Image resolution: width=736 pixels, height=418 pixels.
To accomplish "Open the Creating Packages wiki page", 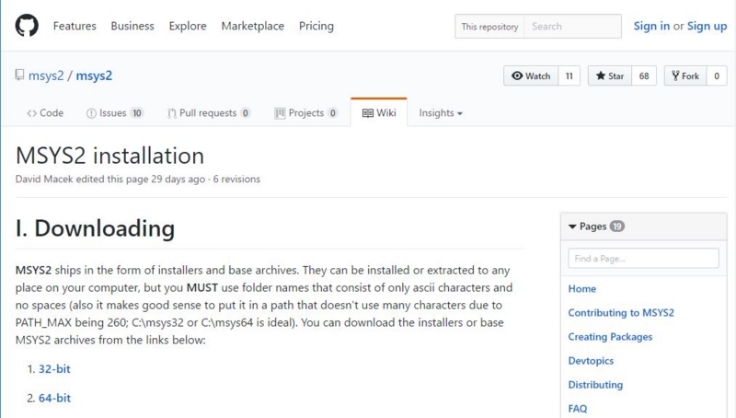I will (x=610, y=337).
